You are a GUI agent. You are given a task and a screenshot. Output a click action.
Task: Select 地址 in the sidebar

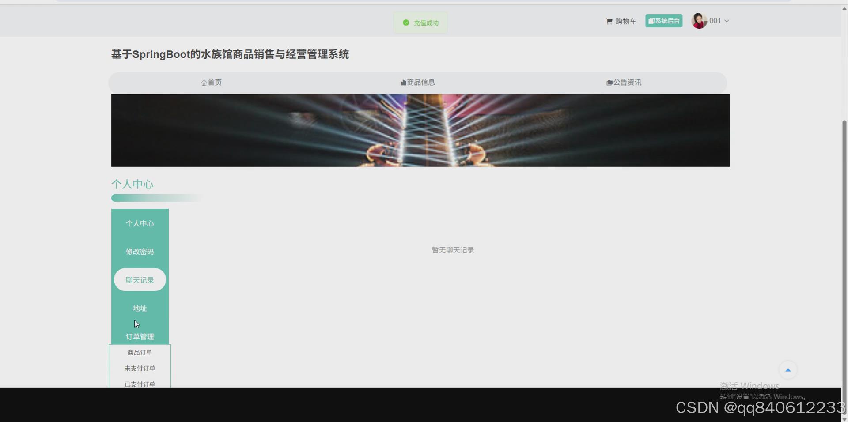click(140, 308)
